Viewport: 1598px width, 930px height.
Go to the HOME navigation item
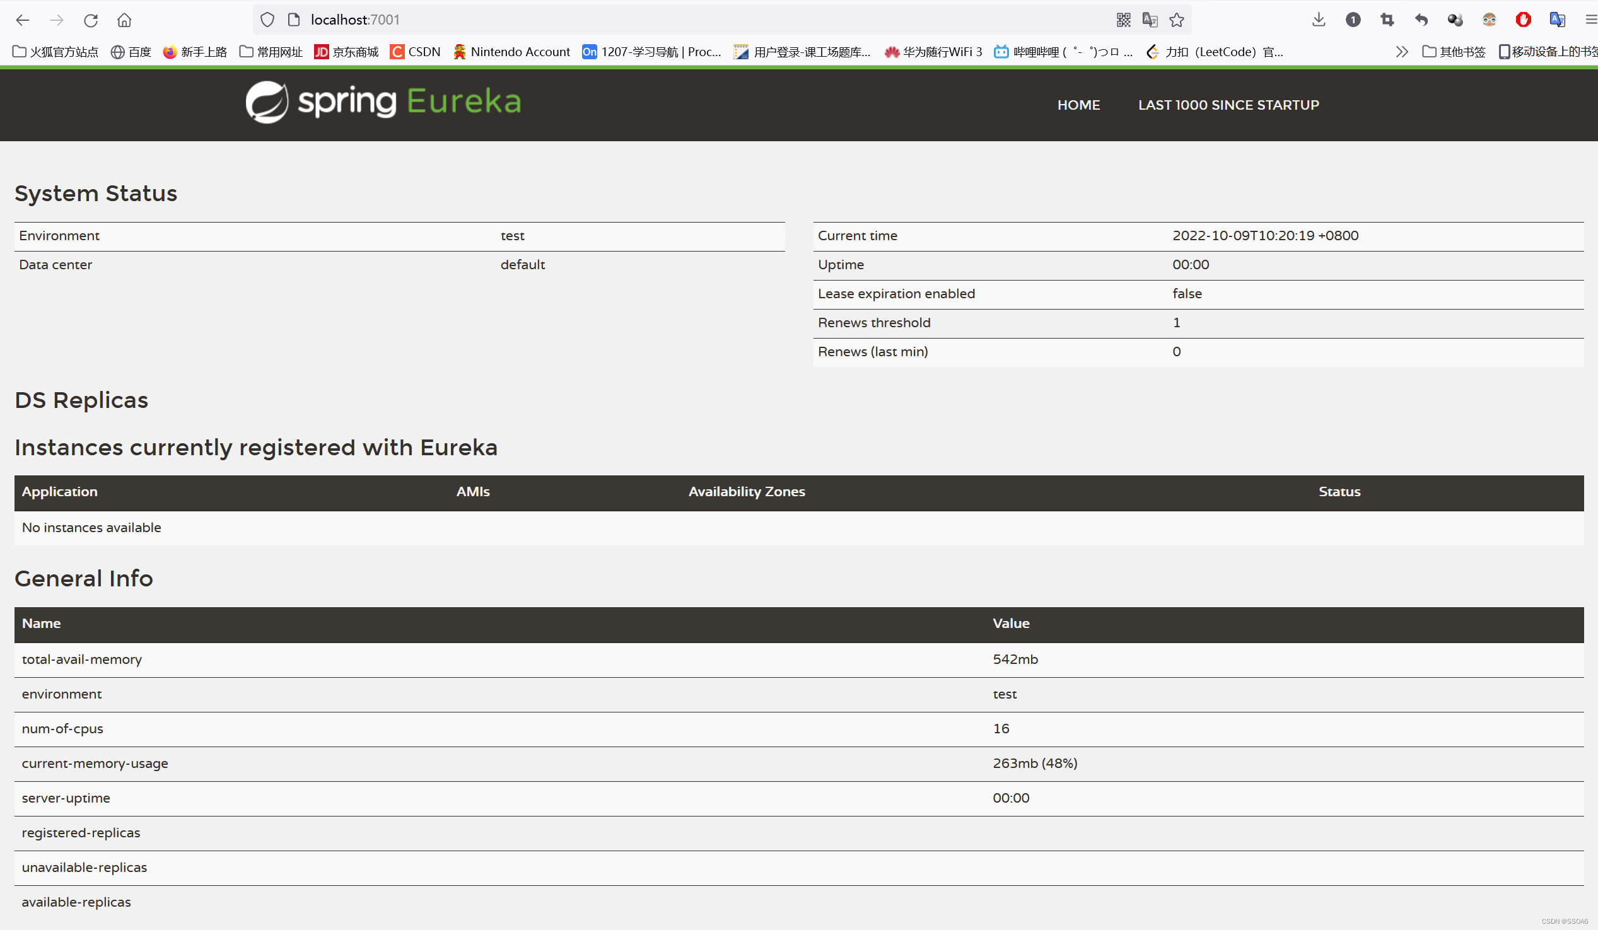click(1078, 105)
